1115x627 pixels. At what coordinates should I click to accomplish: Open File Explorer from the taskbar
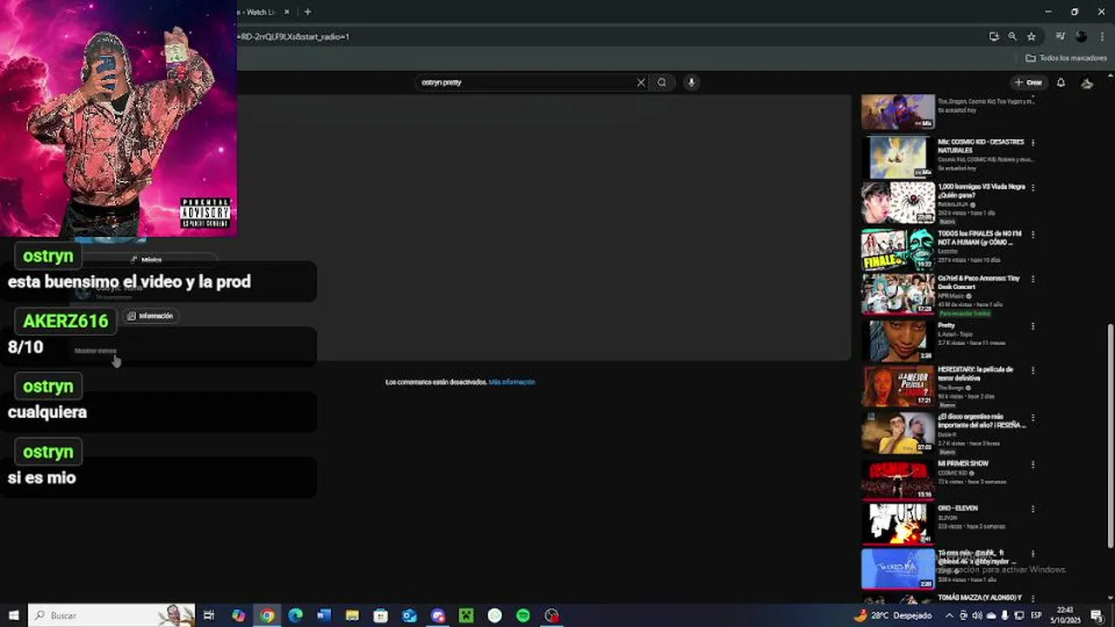[x=353, y=616]
